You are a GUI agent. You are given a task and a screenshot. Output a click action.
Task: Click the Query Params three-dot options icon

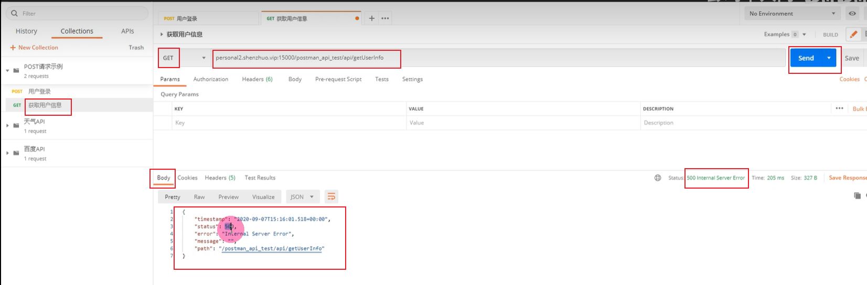point(839,108)
